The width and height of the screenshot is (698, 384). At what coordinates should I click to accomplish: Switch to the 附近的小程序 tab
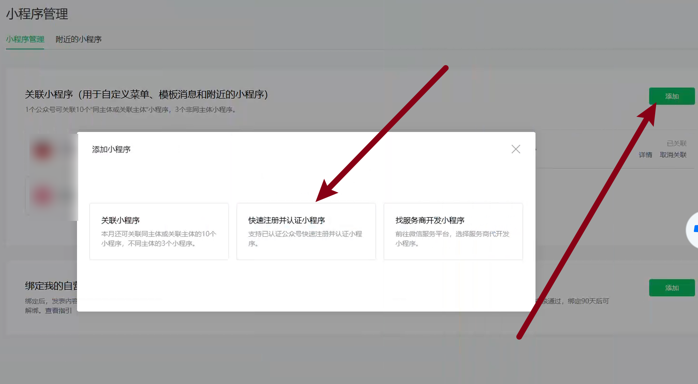coord(78,40)
